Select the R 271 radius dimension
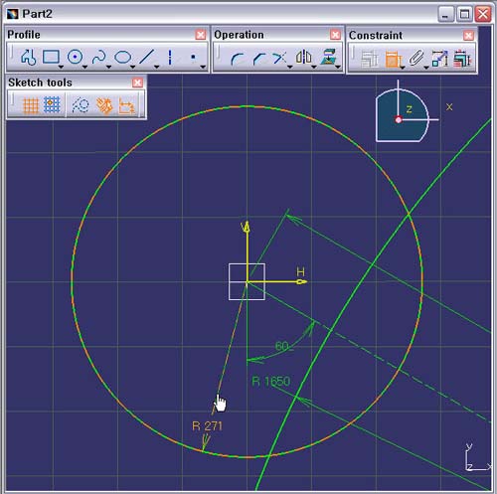This screenshot has width=497, height=494. pyautogui.click(x=207, y=426)
